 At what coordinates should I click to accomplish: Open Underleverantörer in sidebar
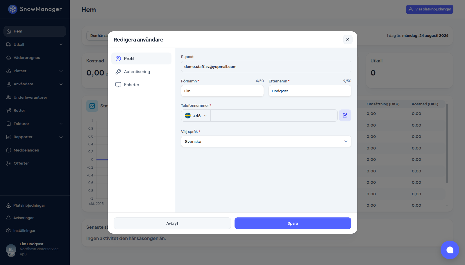[x=35, y=97]
